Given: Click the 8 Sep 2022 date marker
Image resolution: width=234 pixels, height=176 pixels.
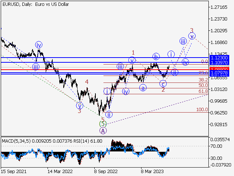Looking at the screenshot, I should 106,171.
